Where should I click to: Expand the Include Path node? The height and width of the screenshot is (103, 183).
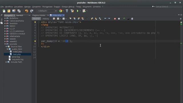(6, 62)
